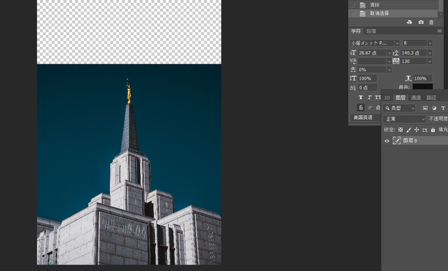Click the baseline shift icon
Viewport: 448px width, 271px height.
353,87
